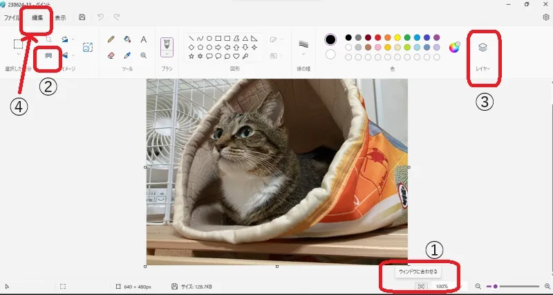The height and width of the screenshot is (295, 553).
Task: Click the zoom in magnifier icon
Action: 547,287
